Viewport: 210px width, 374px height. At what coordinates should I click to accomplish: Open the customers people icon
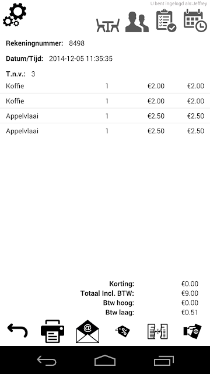point(137,22)
